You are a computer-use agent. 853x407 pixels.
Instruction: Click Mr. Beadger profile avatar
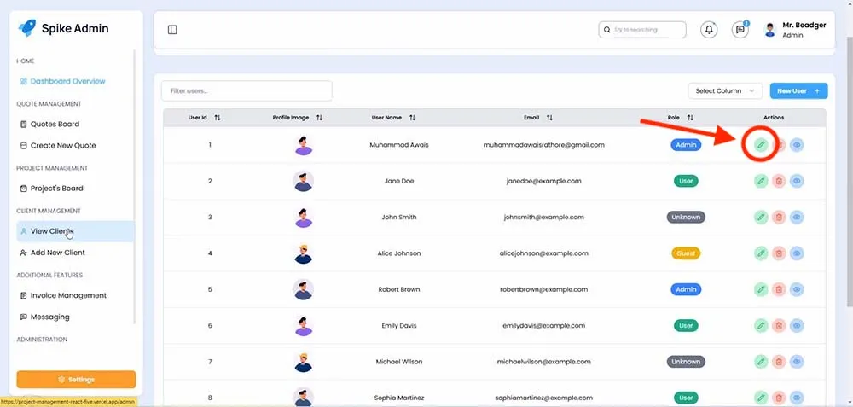click(769, 30)
